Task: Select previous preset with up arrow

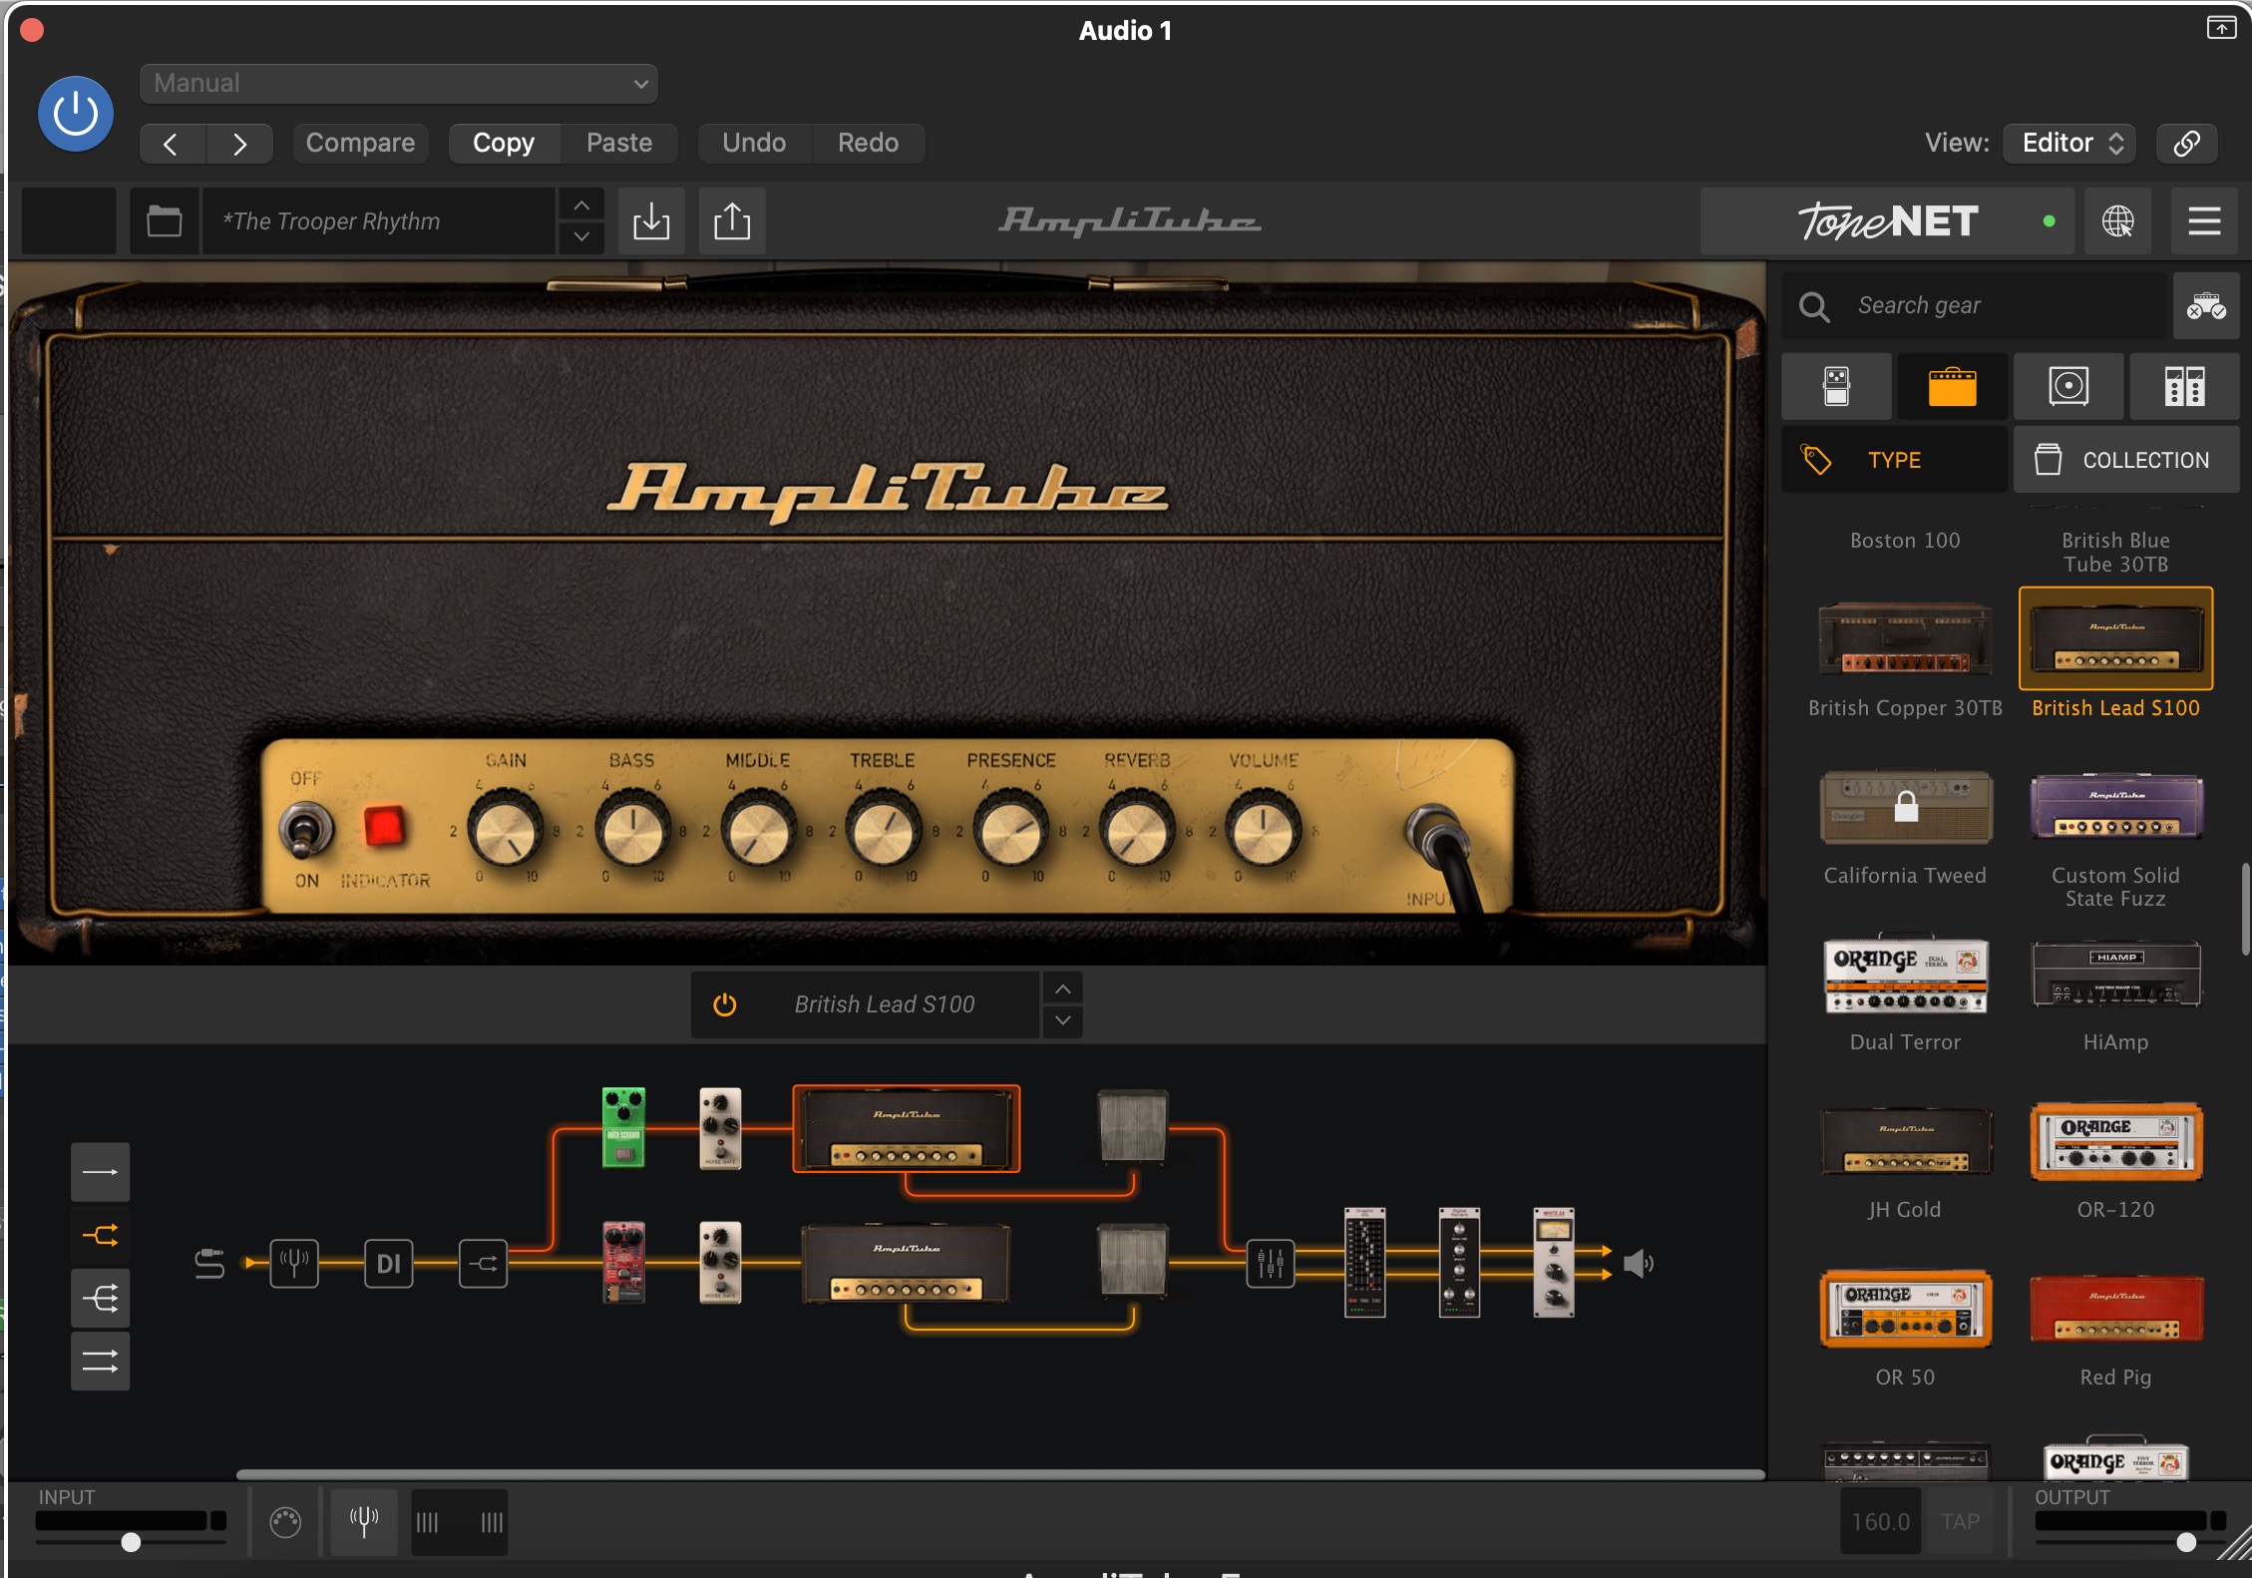Action: point(581,205)
